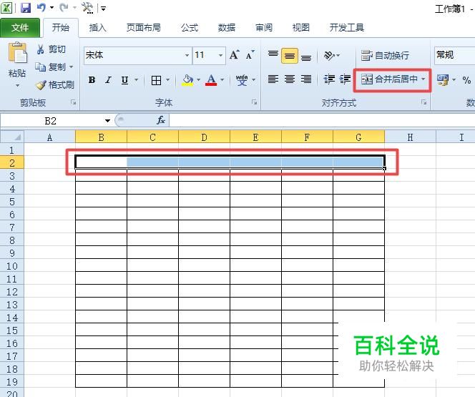475x397 pixels.
Task: Open Customize Quick Access Toolbar dropdown
Action: 103,9
